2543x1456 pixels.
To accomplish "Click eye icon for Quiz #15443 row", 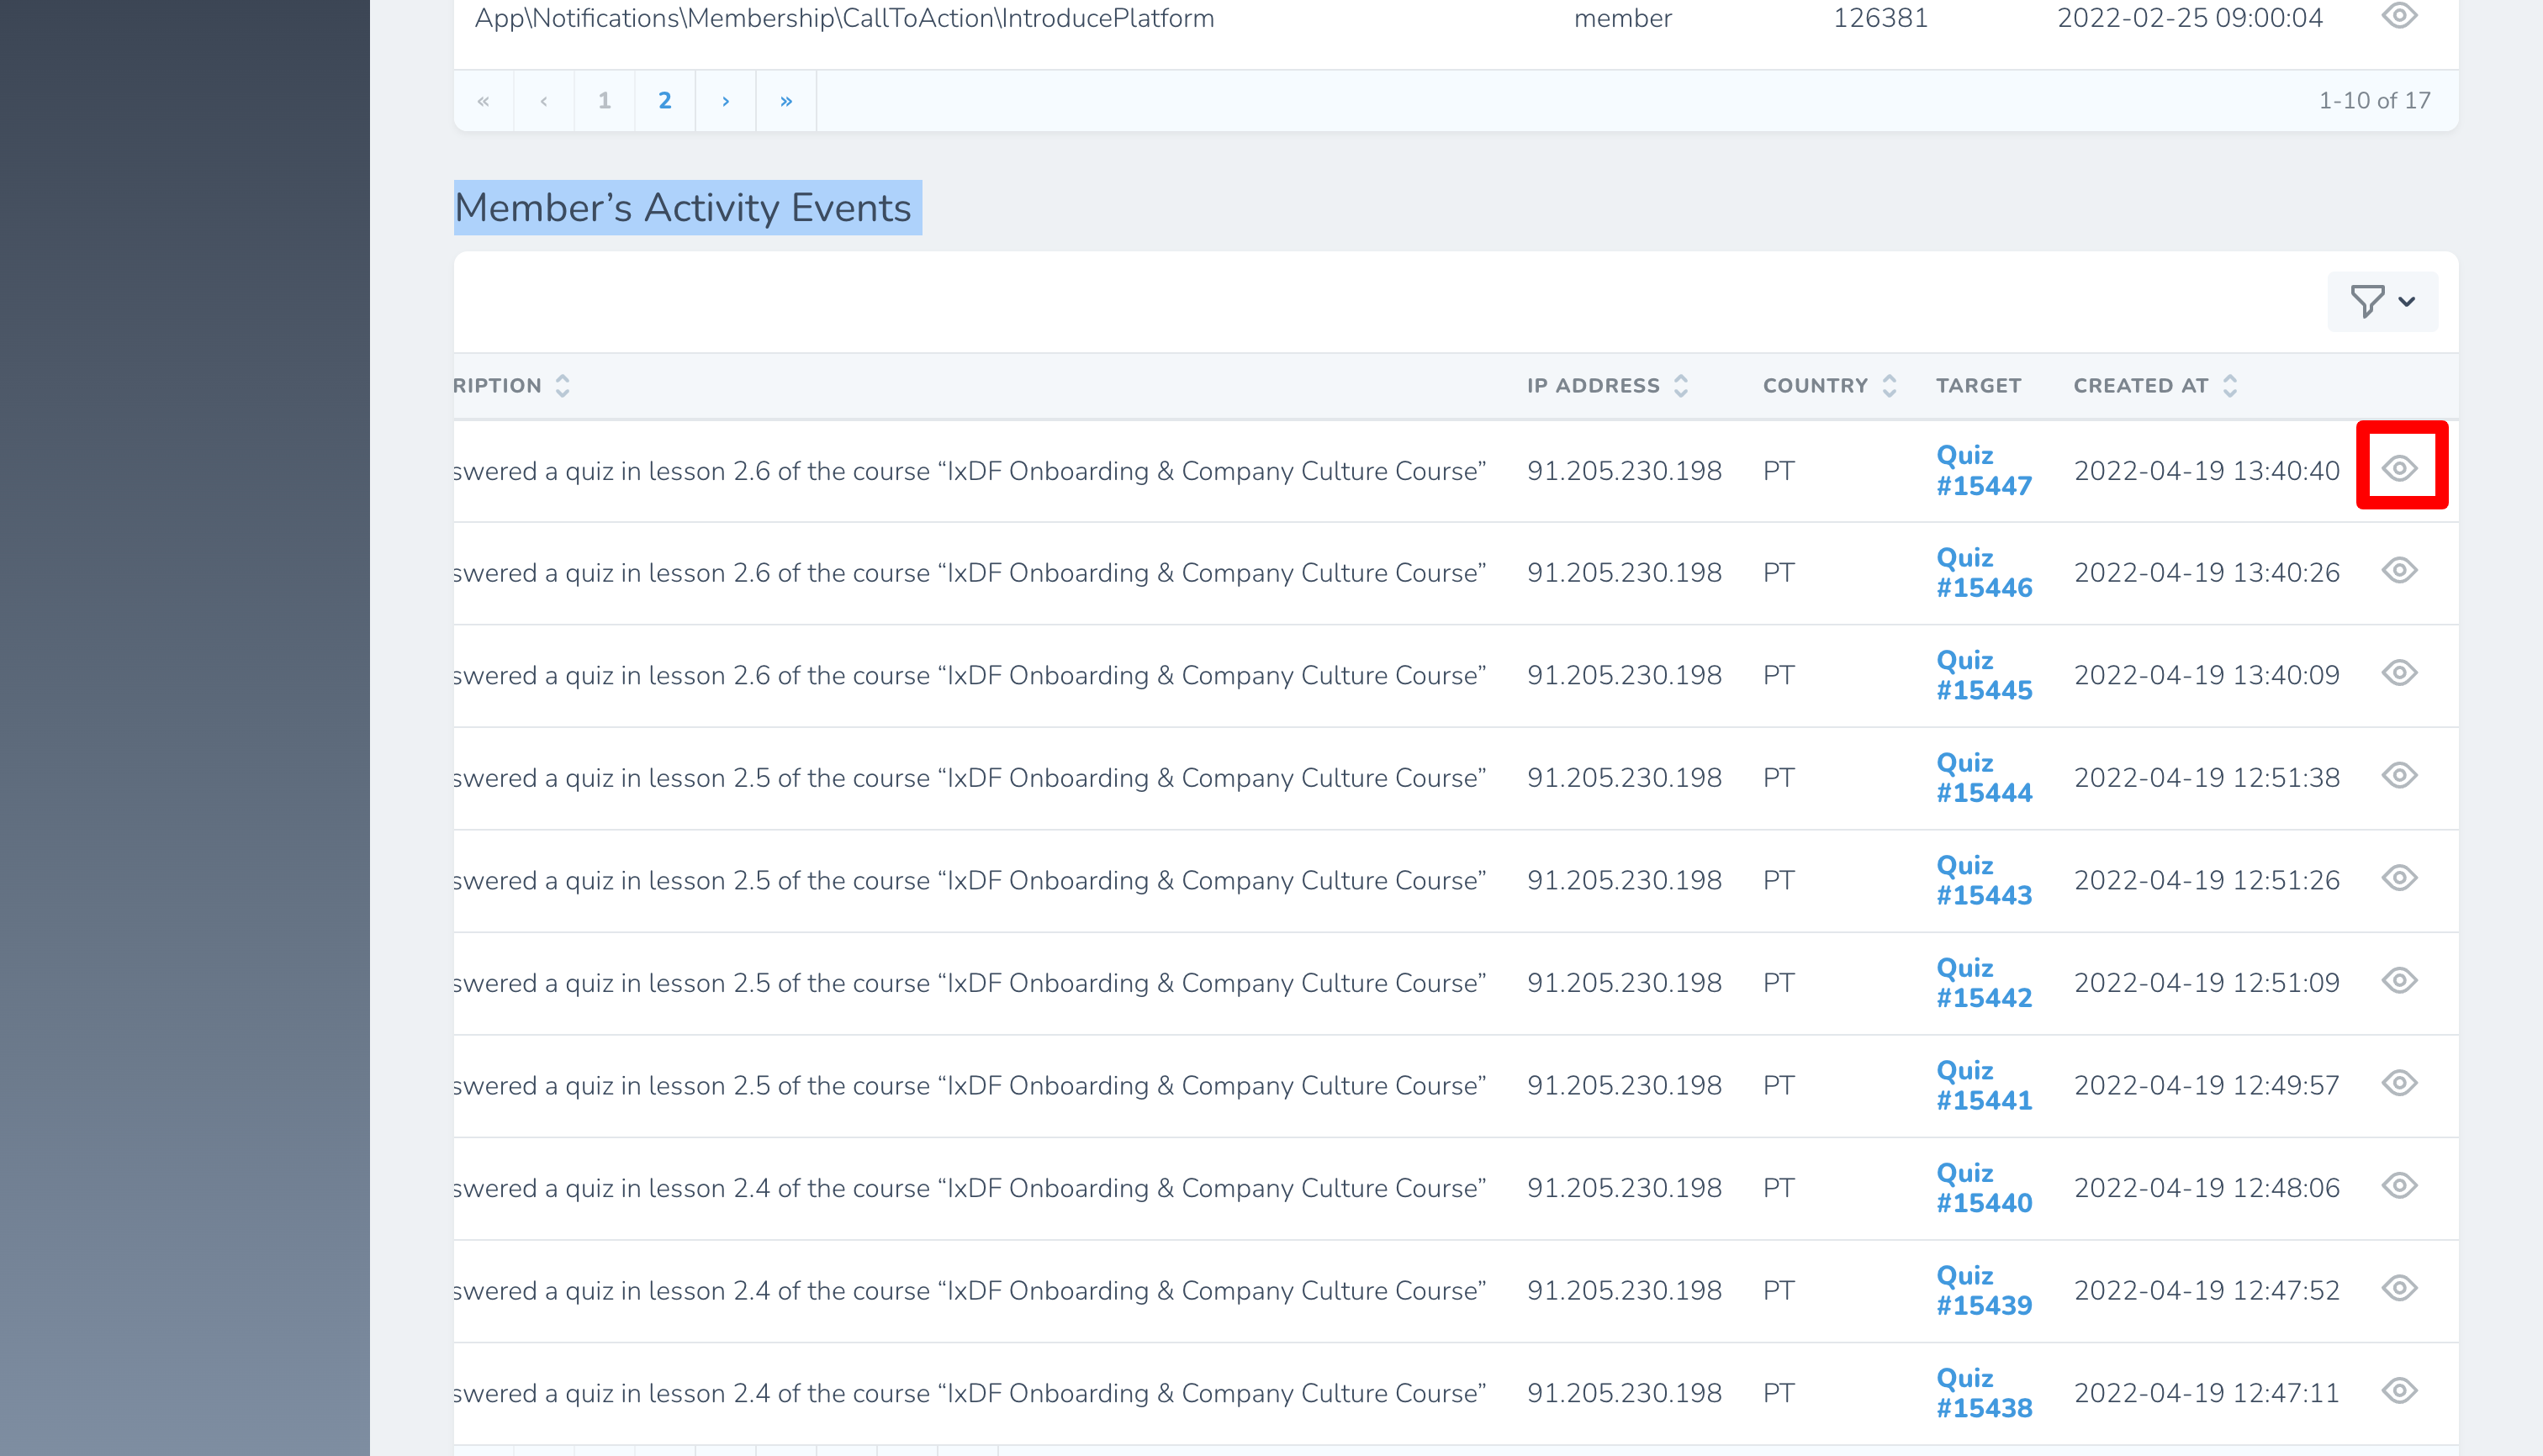I will coord(2399,878).
